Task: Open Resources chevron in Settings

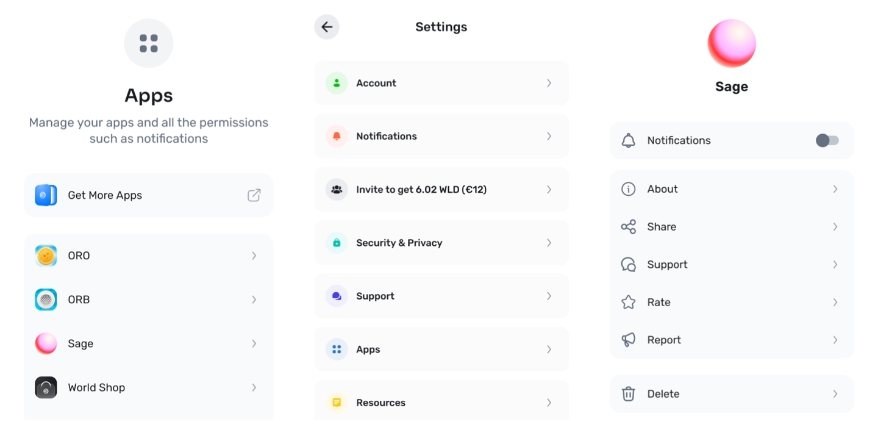Action: point(549,403)
